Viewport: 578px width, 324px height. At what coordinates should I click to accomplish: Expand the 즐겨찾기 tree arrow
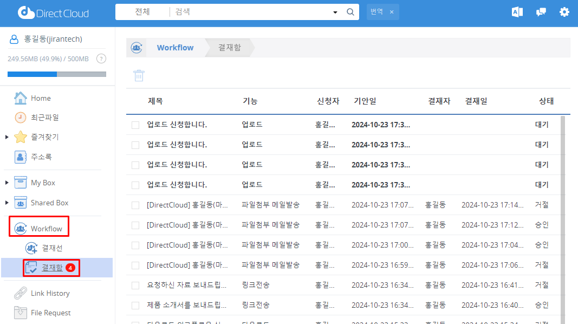tap(7, 137)
